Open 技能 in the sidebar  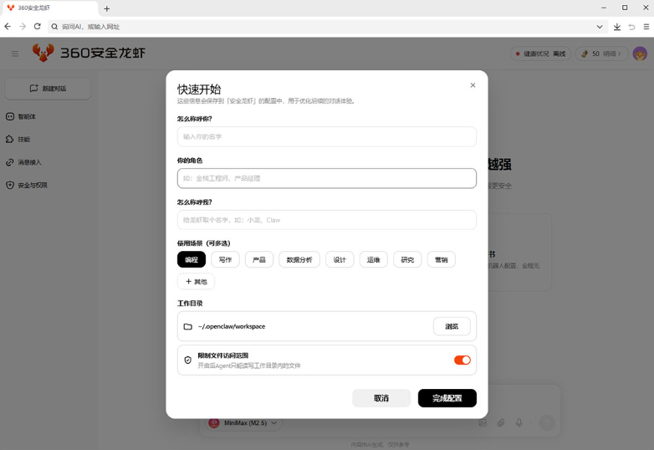pyautogui.click(x=18, y=140)
